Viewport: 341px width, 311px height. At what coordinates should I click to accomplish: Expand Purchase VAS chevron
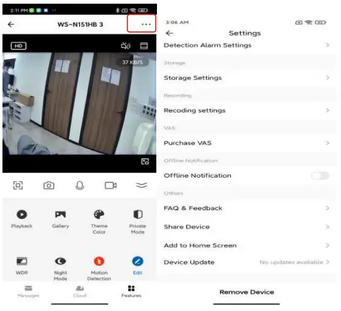(327, 143)
